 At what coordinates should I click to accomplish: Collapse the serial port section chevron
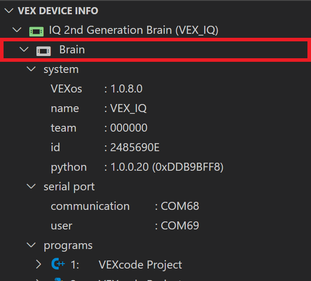(x=31, y=187)
